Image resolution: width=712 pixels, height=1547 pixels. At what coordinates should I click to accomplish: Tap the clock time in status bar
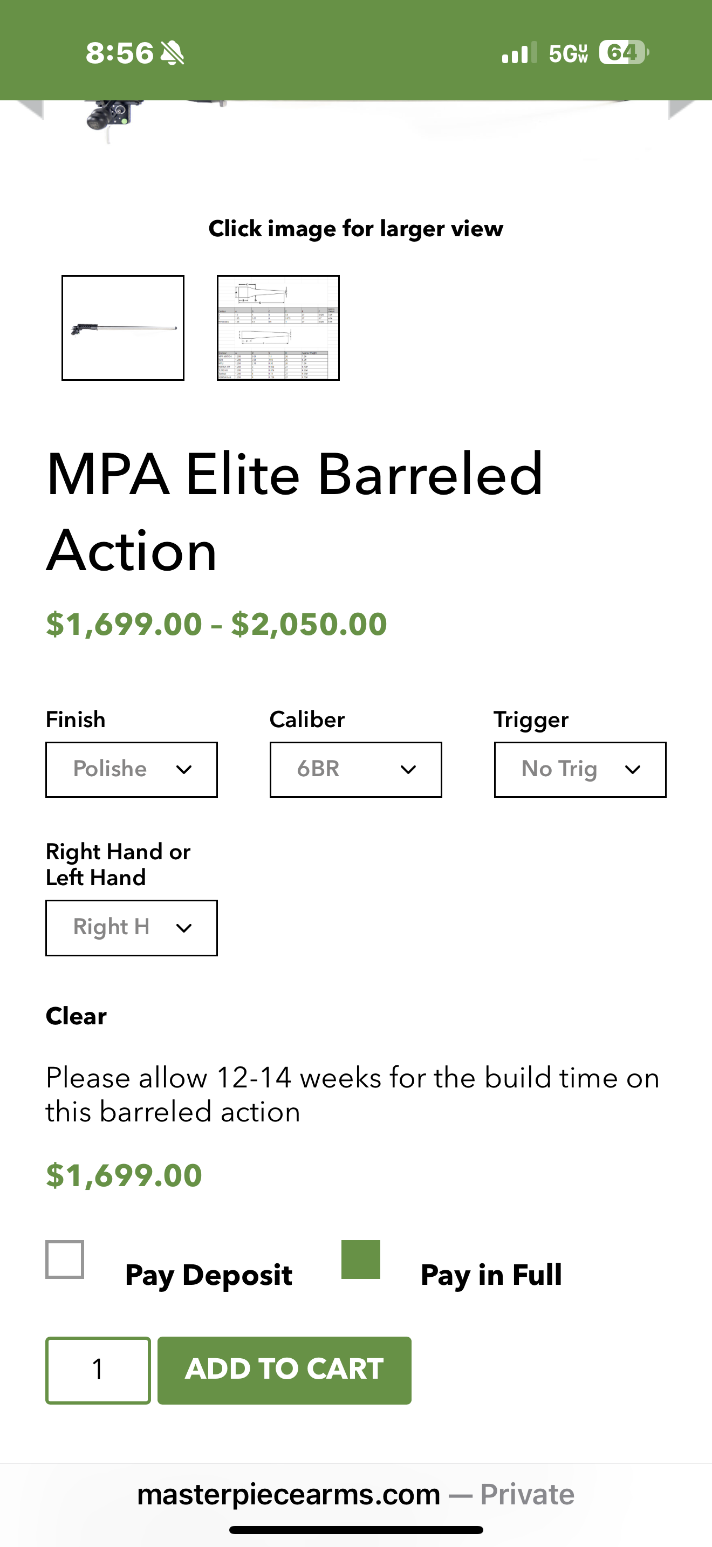119,53
